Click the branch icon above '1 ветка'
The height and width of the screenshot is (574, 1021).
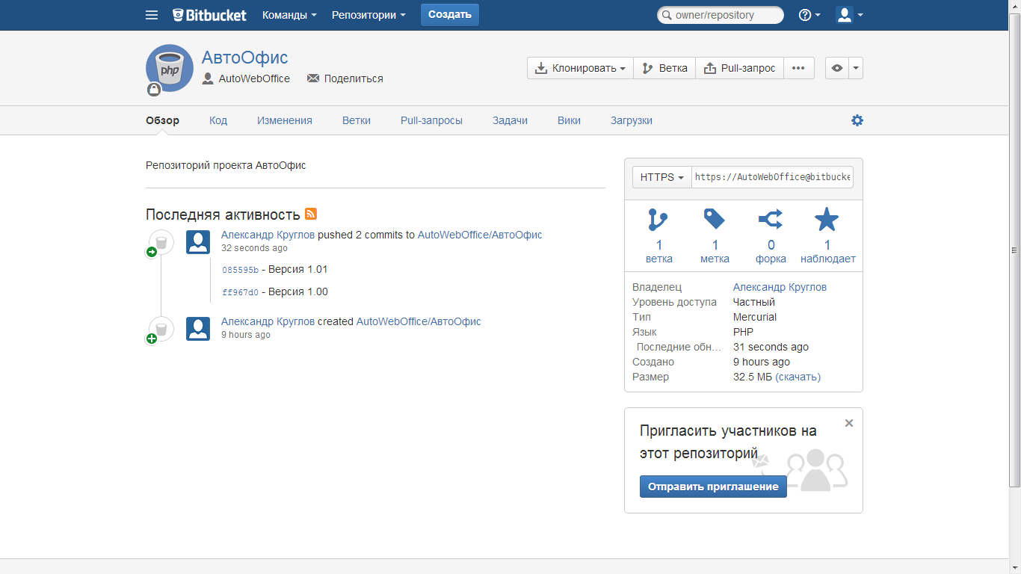pyautogui.click(x=658, y=219)
